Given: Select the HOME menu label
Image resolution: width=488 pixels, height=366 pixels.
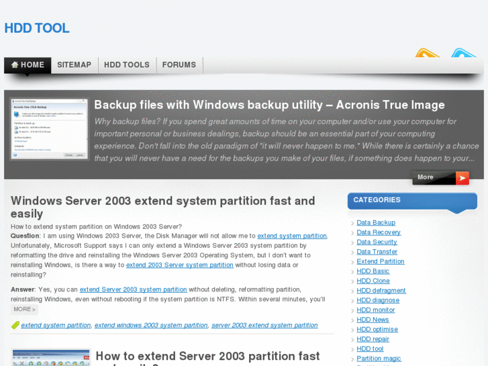Looking at the screenshot, I should [32, 64].
